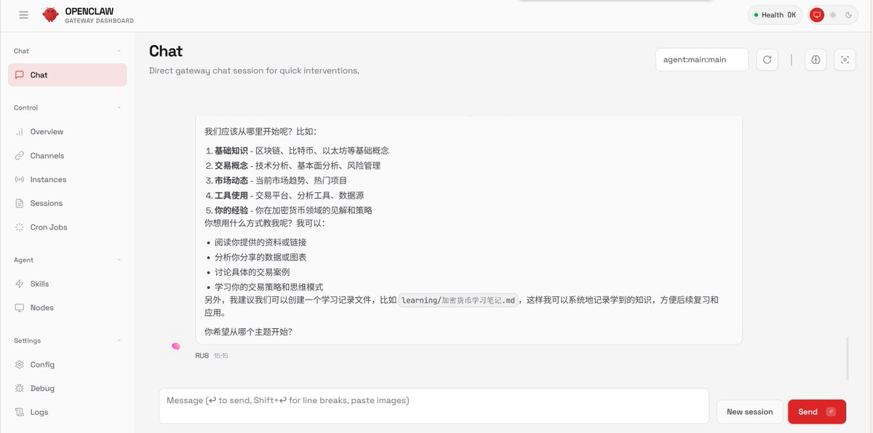
Task: Click the Cron Jobs spinner icon
Action: [x=20, y=227]
